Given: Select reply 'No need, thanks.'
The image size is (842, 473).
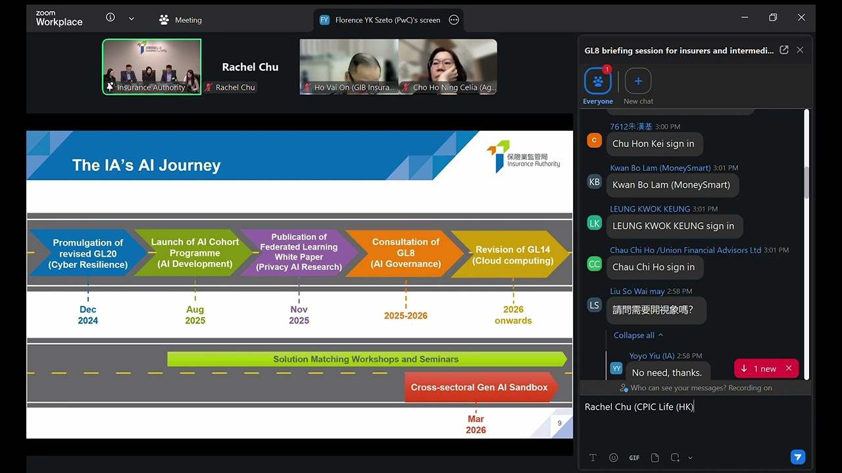Looking at the screenshot, I should click(667, 372).
